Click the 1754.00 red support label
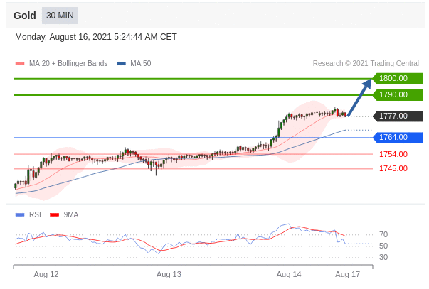This screenshot has height=289, width=429. coord(393,154)
